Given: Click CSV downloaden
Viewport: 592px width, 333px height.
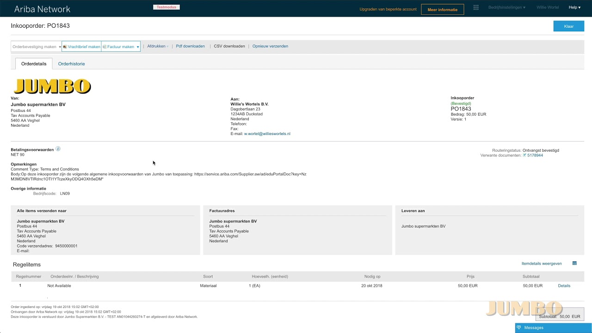Looking at the screenshot, I should 229,46.
